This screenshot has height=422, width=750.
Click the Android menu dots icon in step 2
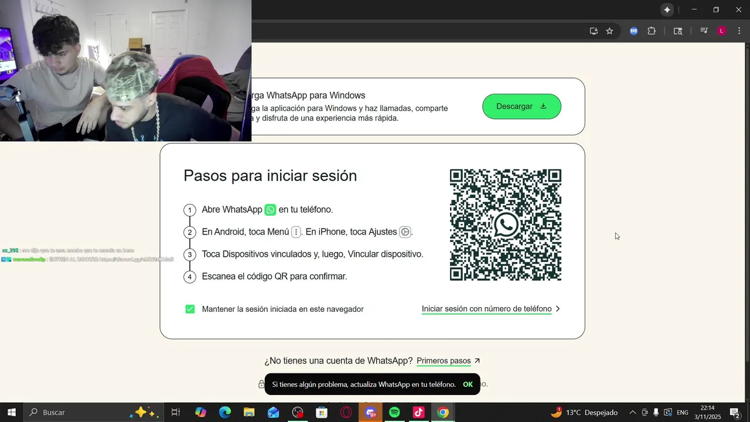click(296, 232)
